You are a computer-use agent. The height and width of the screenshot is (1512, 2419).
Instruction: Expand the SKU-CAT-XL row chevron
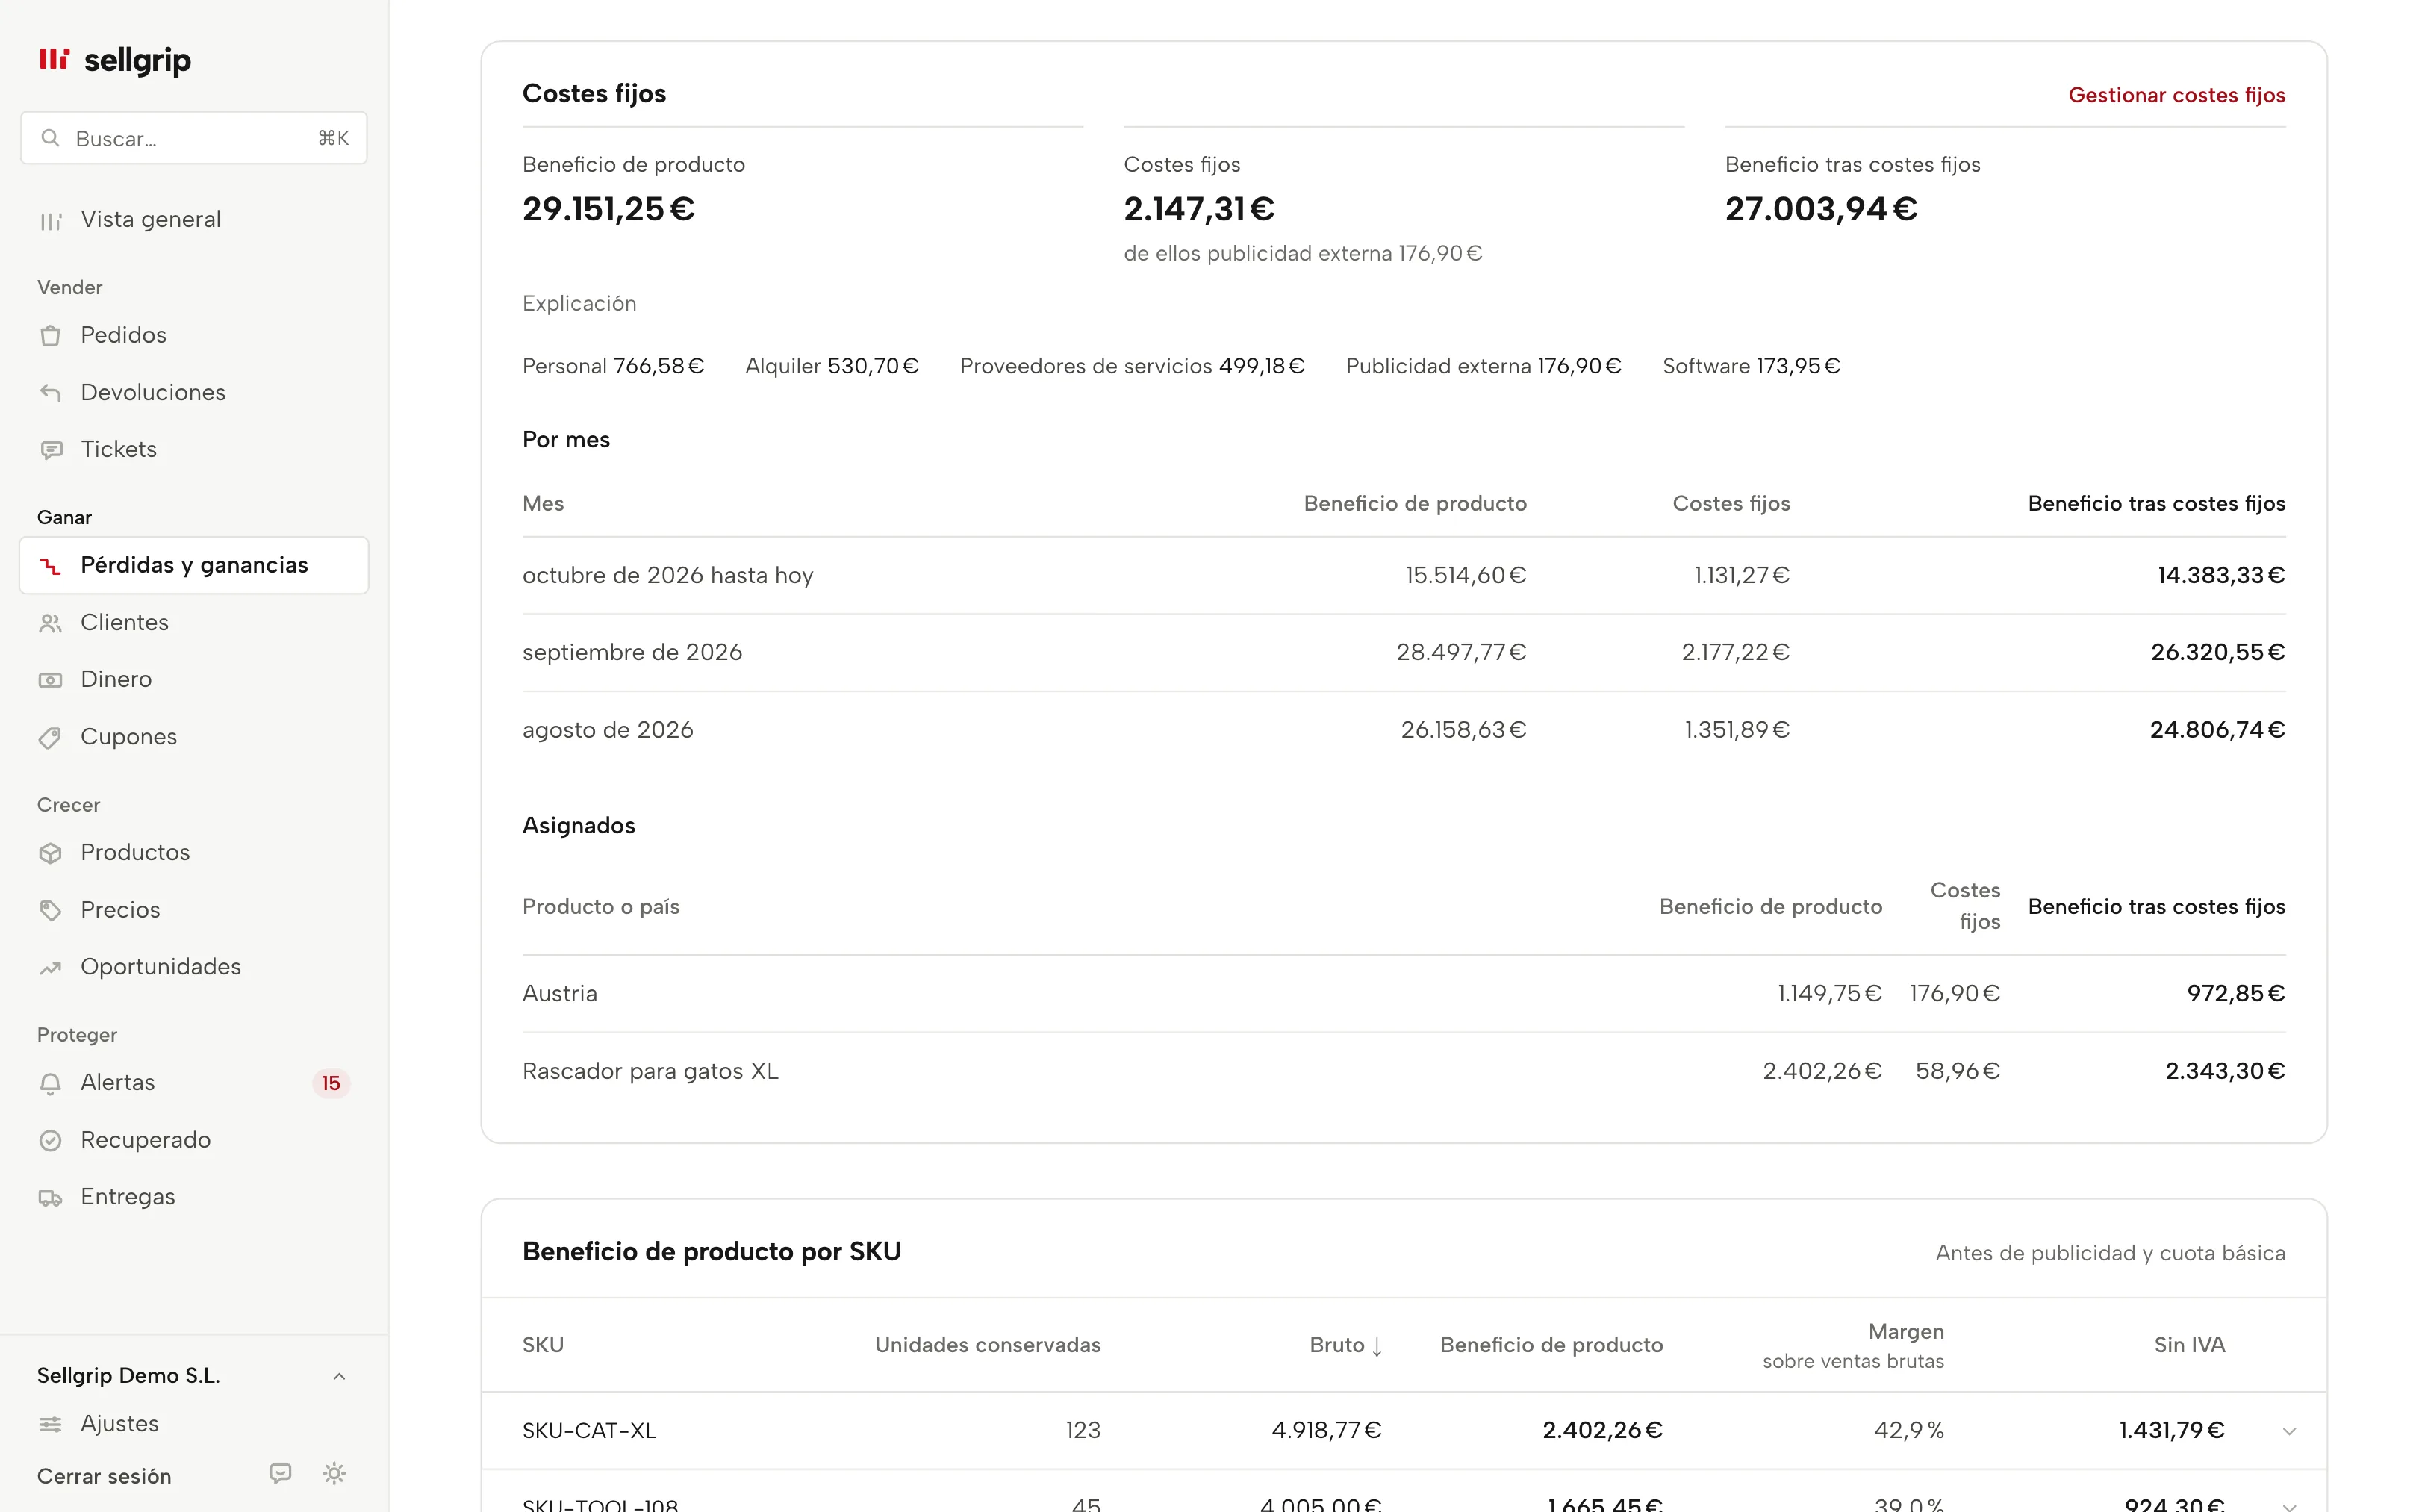(2289, 1431)
